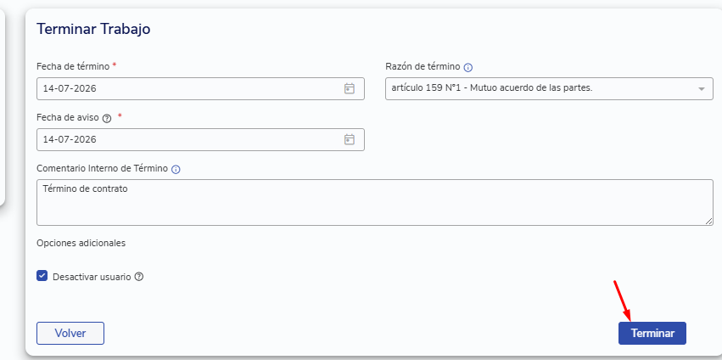Click info icon beside Razón de término
722x360 pixels.
468,68
